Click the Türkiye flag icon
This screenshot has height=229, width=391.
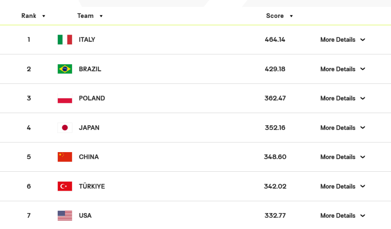pyautogui.click(x=65, y=186)
